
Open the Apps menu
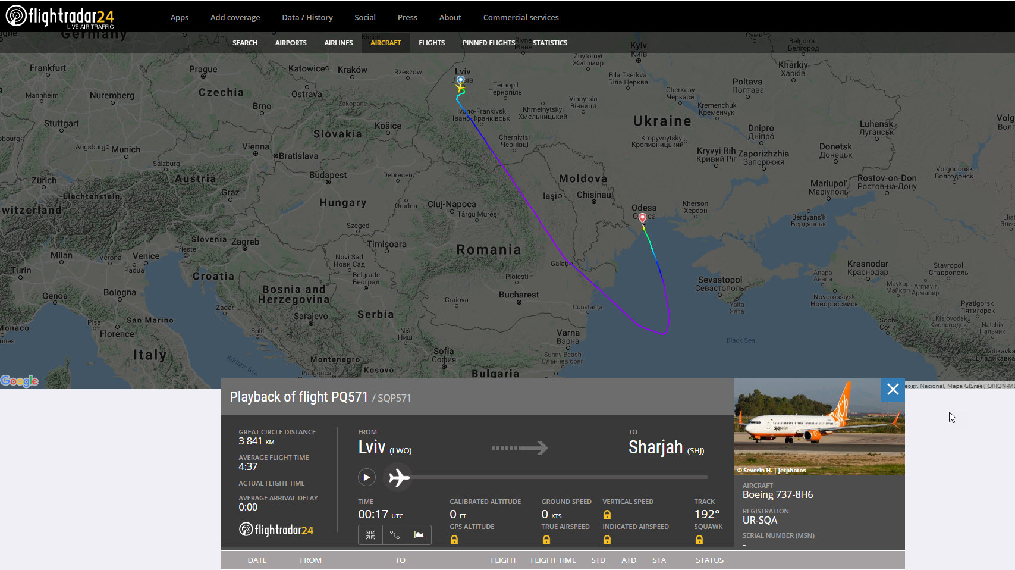(179, 17)
